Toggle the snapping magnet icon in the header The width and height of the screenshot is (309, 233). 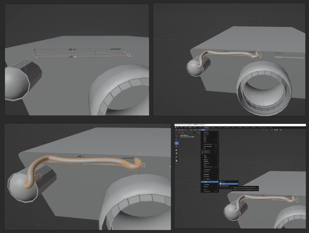pos(275,130)
